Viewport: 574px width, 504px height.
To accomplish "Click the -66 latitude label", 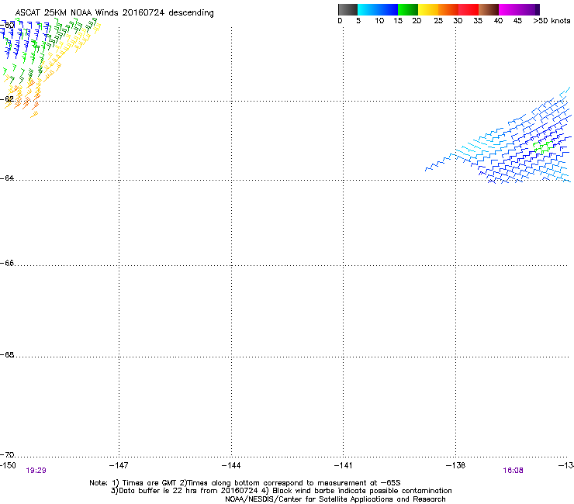I will tap(7, 263).
